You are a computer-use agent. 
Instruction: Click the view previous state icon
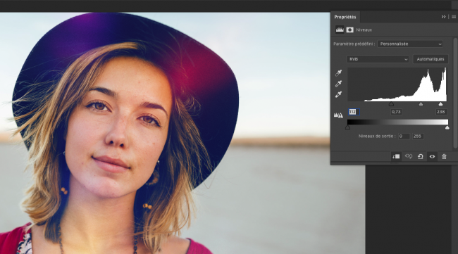click(409, 157)
